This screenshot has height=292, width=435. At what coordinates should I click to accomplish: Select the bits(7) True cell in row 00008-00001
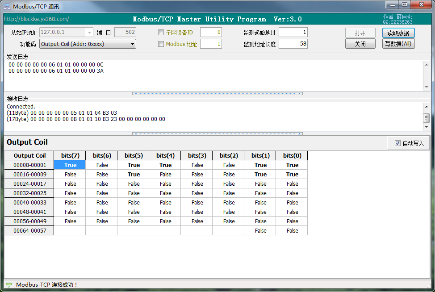tap(70, 165)
